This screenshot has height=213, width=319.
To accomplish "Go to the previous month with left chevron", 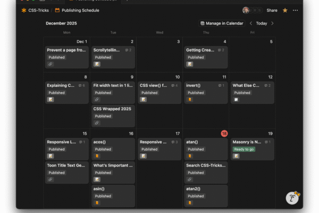I will coord(251,23).
